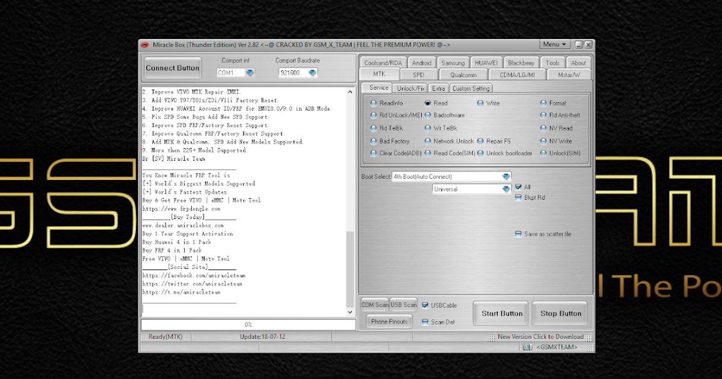Viewport: 722px width, 379px height.
Task: Switch to the Qualcomm tab
Action: coord(463,75)
